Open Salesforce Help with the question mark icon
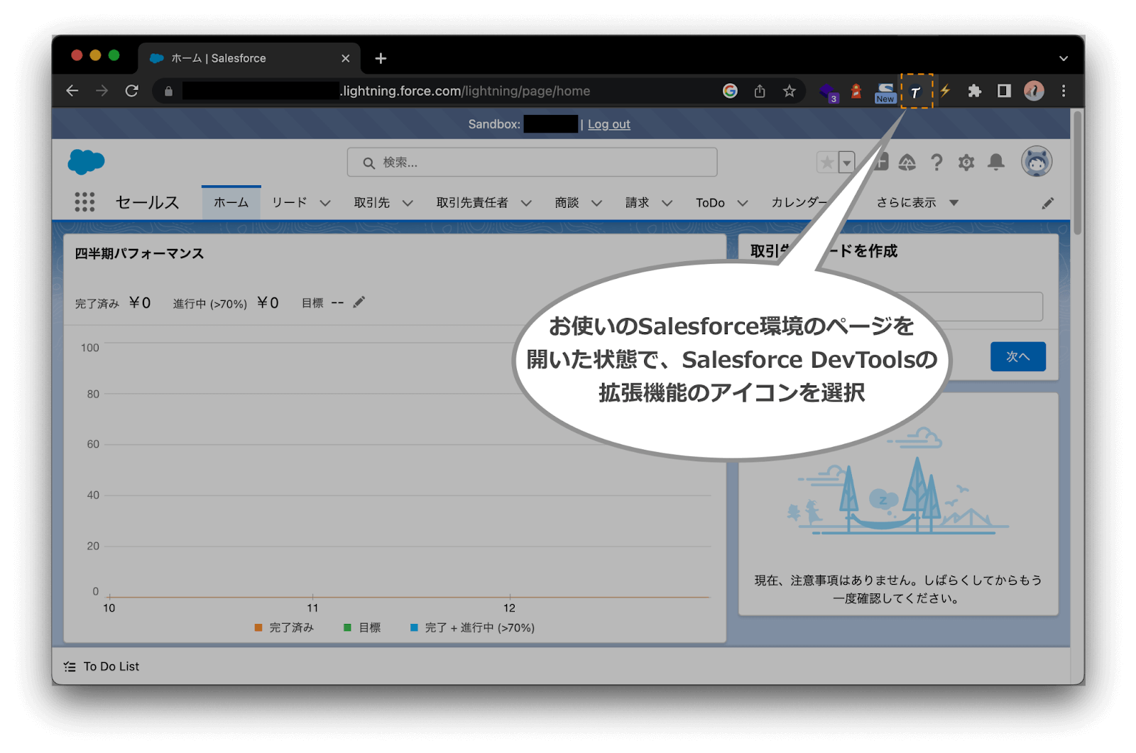 click(x=937, y=162)
